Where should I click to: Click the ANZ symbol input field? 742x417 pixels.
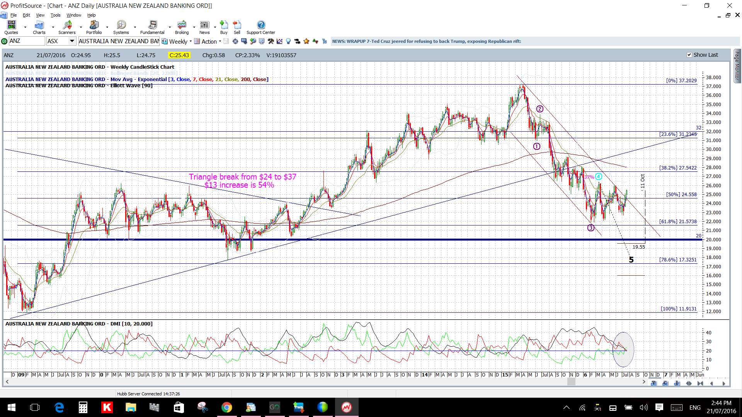click(27, 41)
